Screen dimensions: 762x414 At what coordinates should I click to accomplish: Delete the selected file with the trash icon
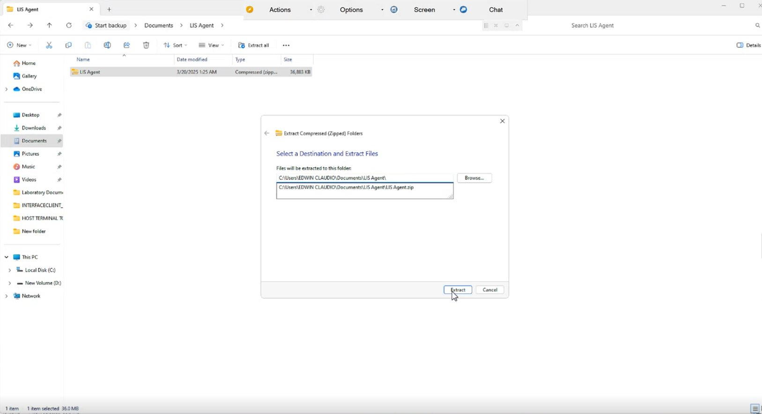click(146, 45)
